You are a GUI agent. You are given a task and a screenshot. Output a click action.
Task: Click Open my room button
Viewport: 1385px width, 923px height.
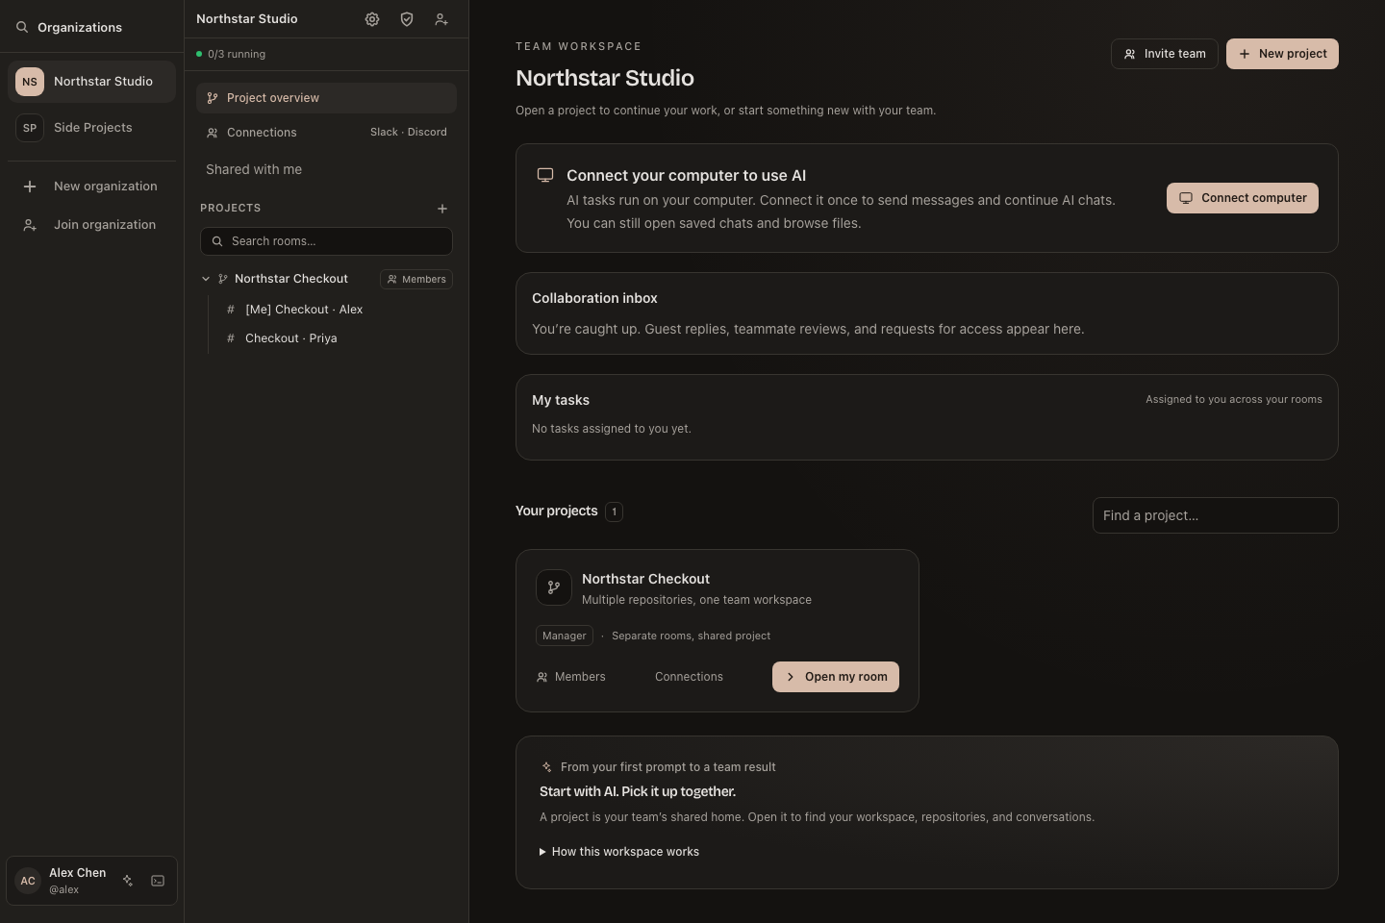836,677
